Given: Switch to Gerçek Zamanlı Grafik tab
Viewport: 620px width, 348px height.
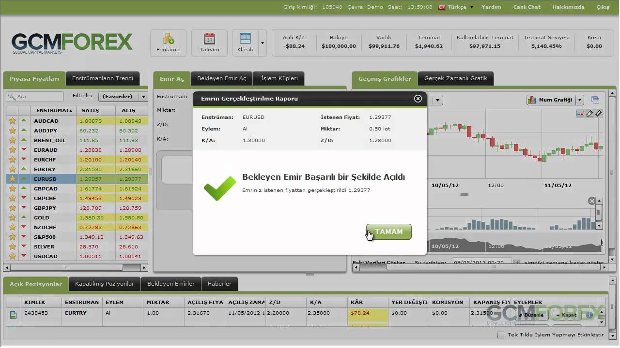Looking at the screenshot, I should coord(456,78).
